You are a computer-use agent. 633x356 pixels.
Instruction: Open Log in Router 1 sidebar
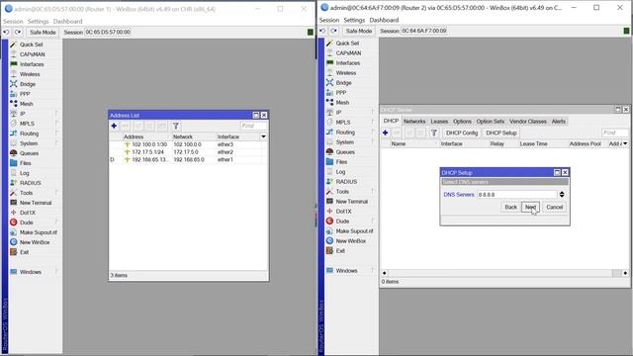(x=24, y=173)
